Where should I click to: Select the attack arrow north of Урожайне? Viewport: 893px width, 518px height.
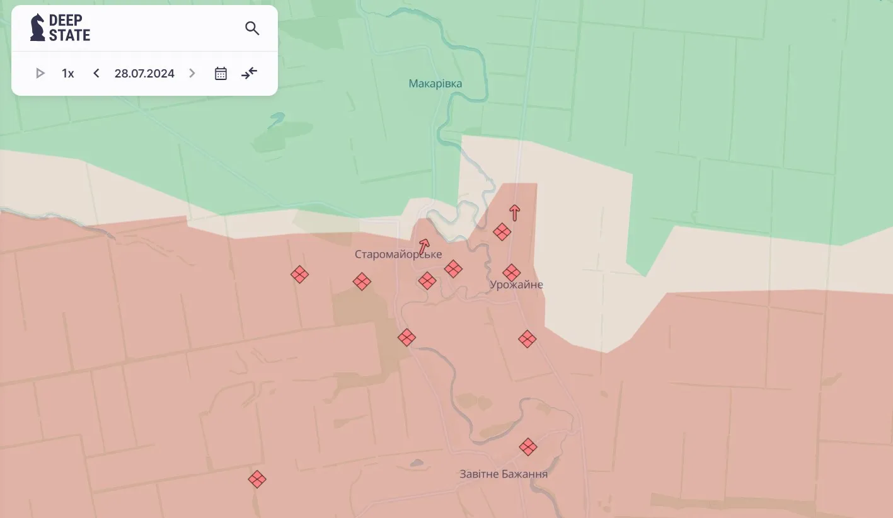(515, 212)
